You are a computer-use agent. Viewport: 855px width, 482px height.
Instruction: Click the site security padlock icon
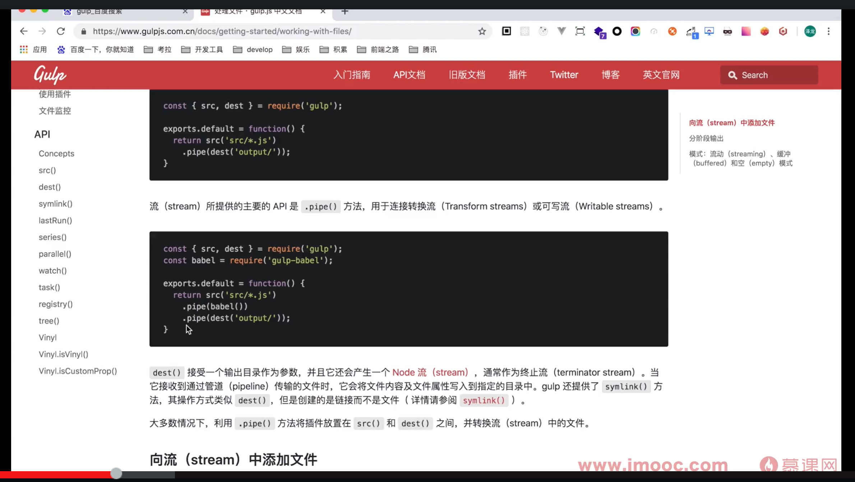[83, 31]
